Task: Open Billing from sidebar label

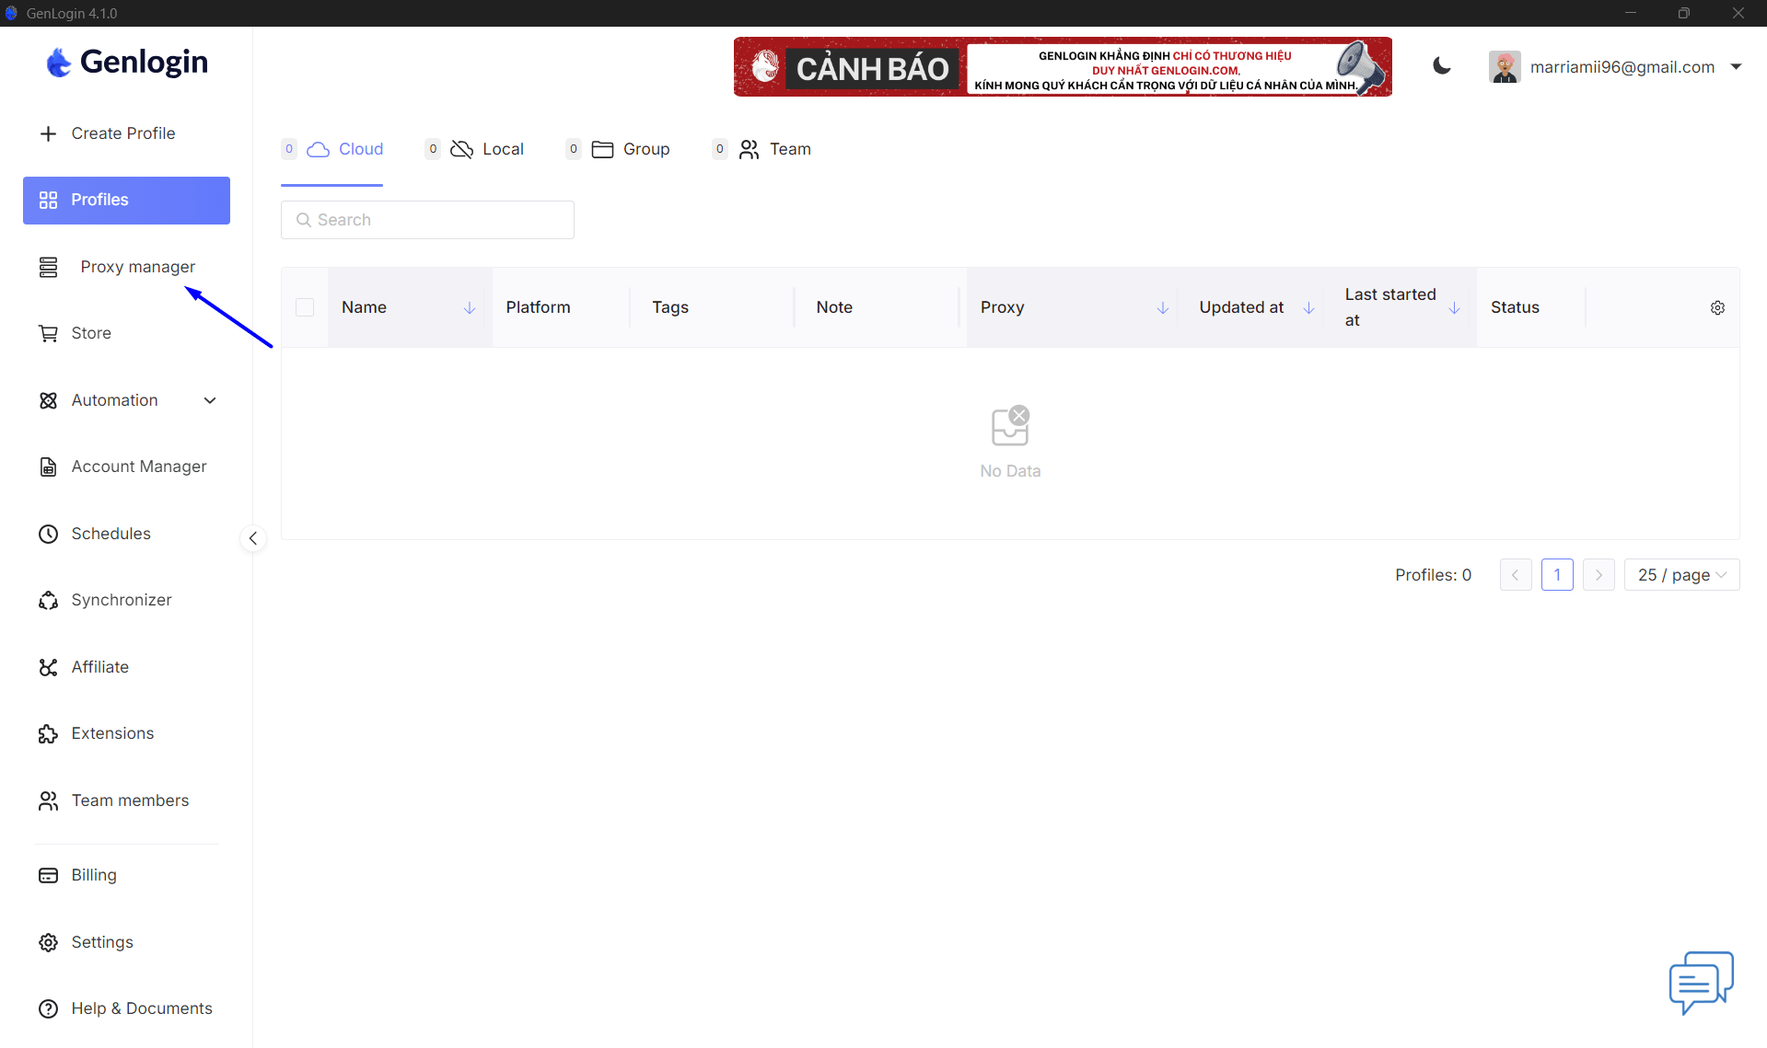Action: 94,875
